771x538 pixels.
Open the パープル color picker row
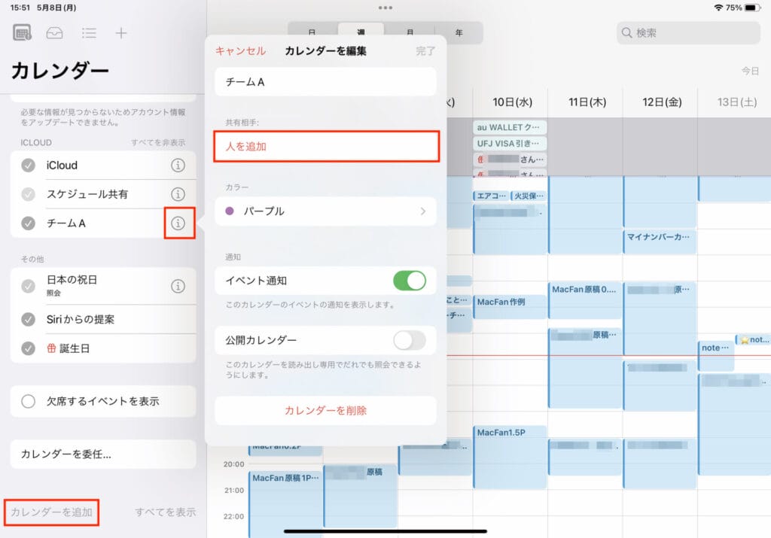325,211
